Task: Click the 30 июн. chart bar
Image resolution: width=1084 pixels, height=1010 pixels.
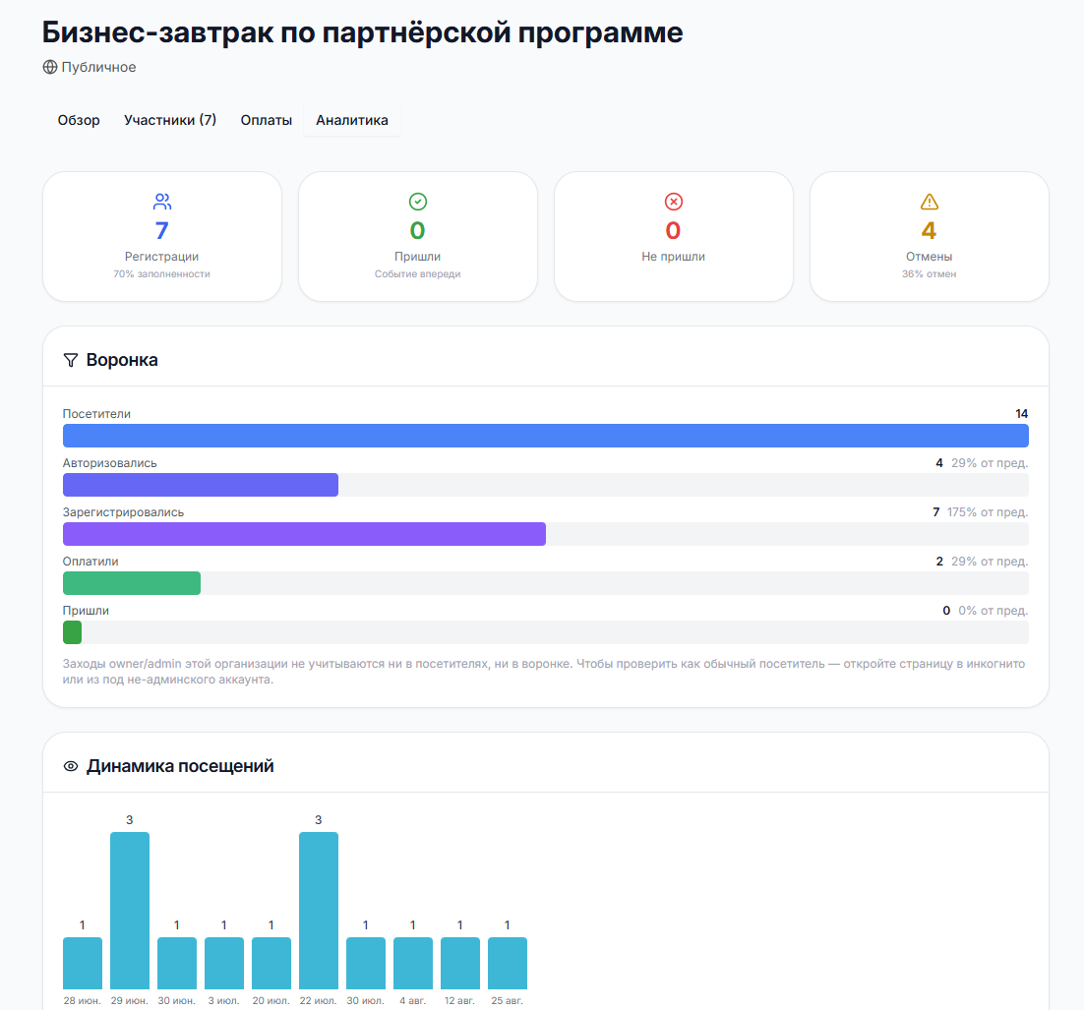Action: [x=177, y=963]
